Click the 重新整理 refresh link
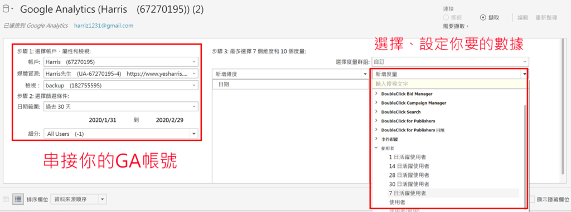The image size is (571, 212). tap(546, 17)
